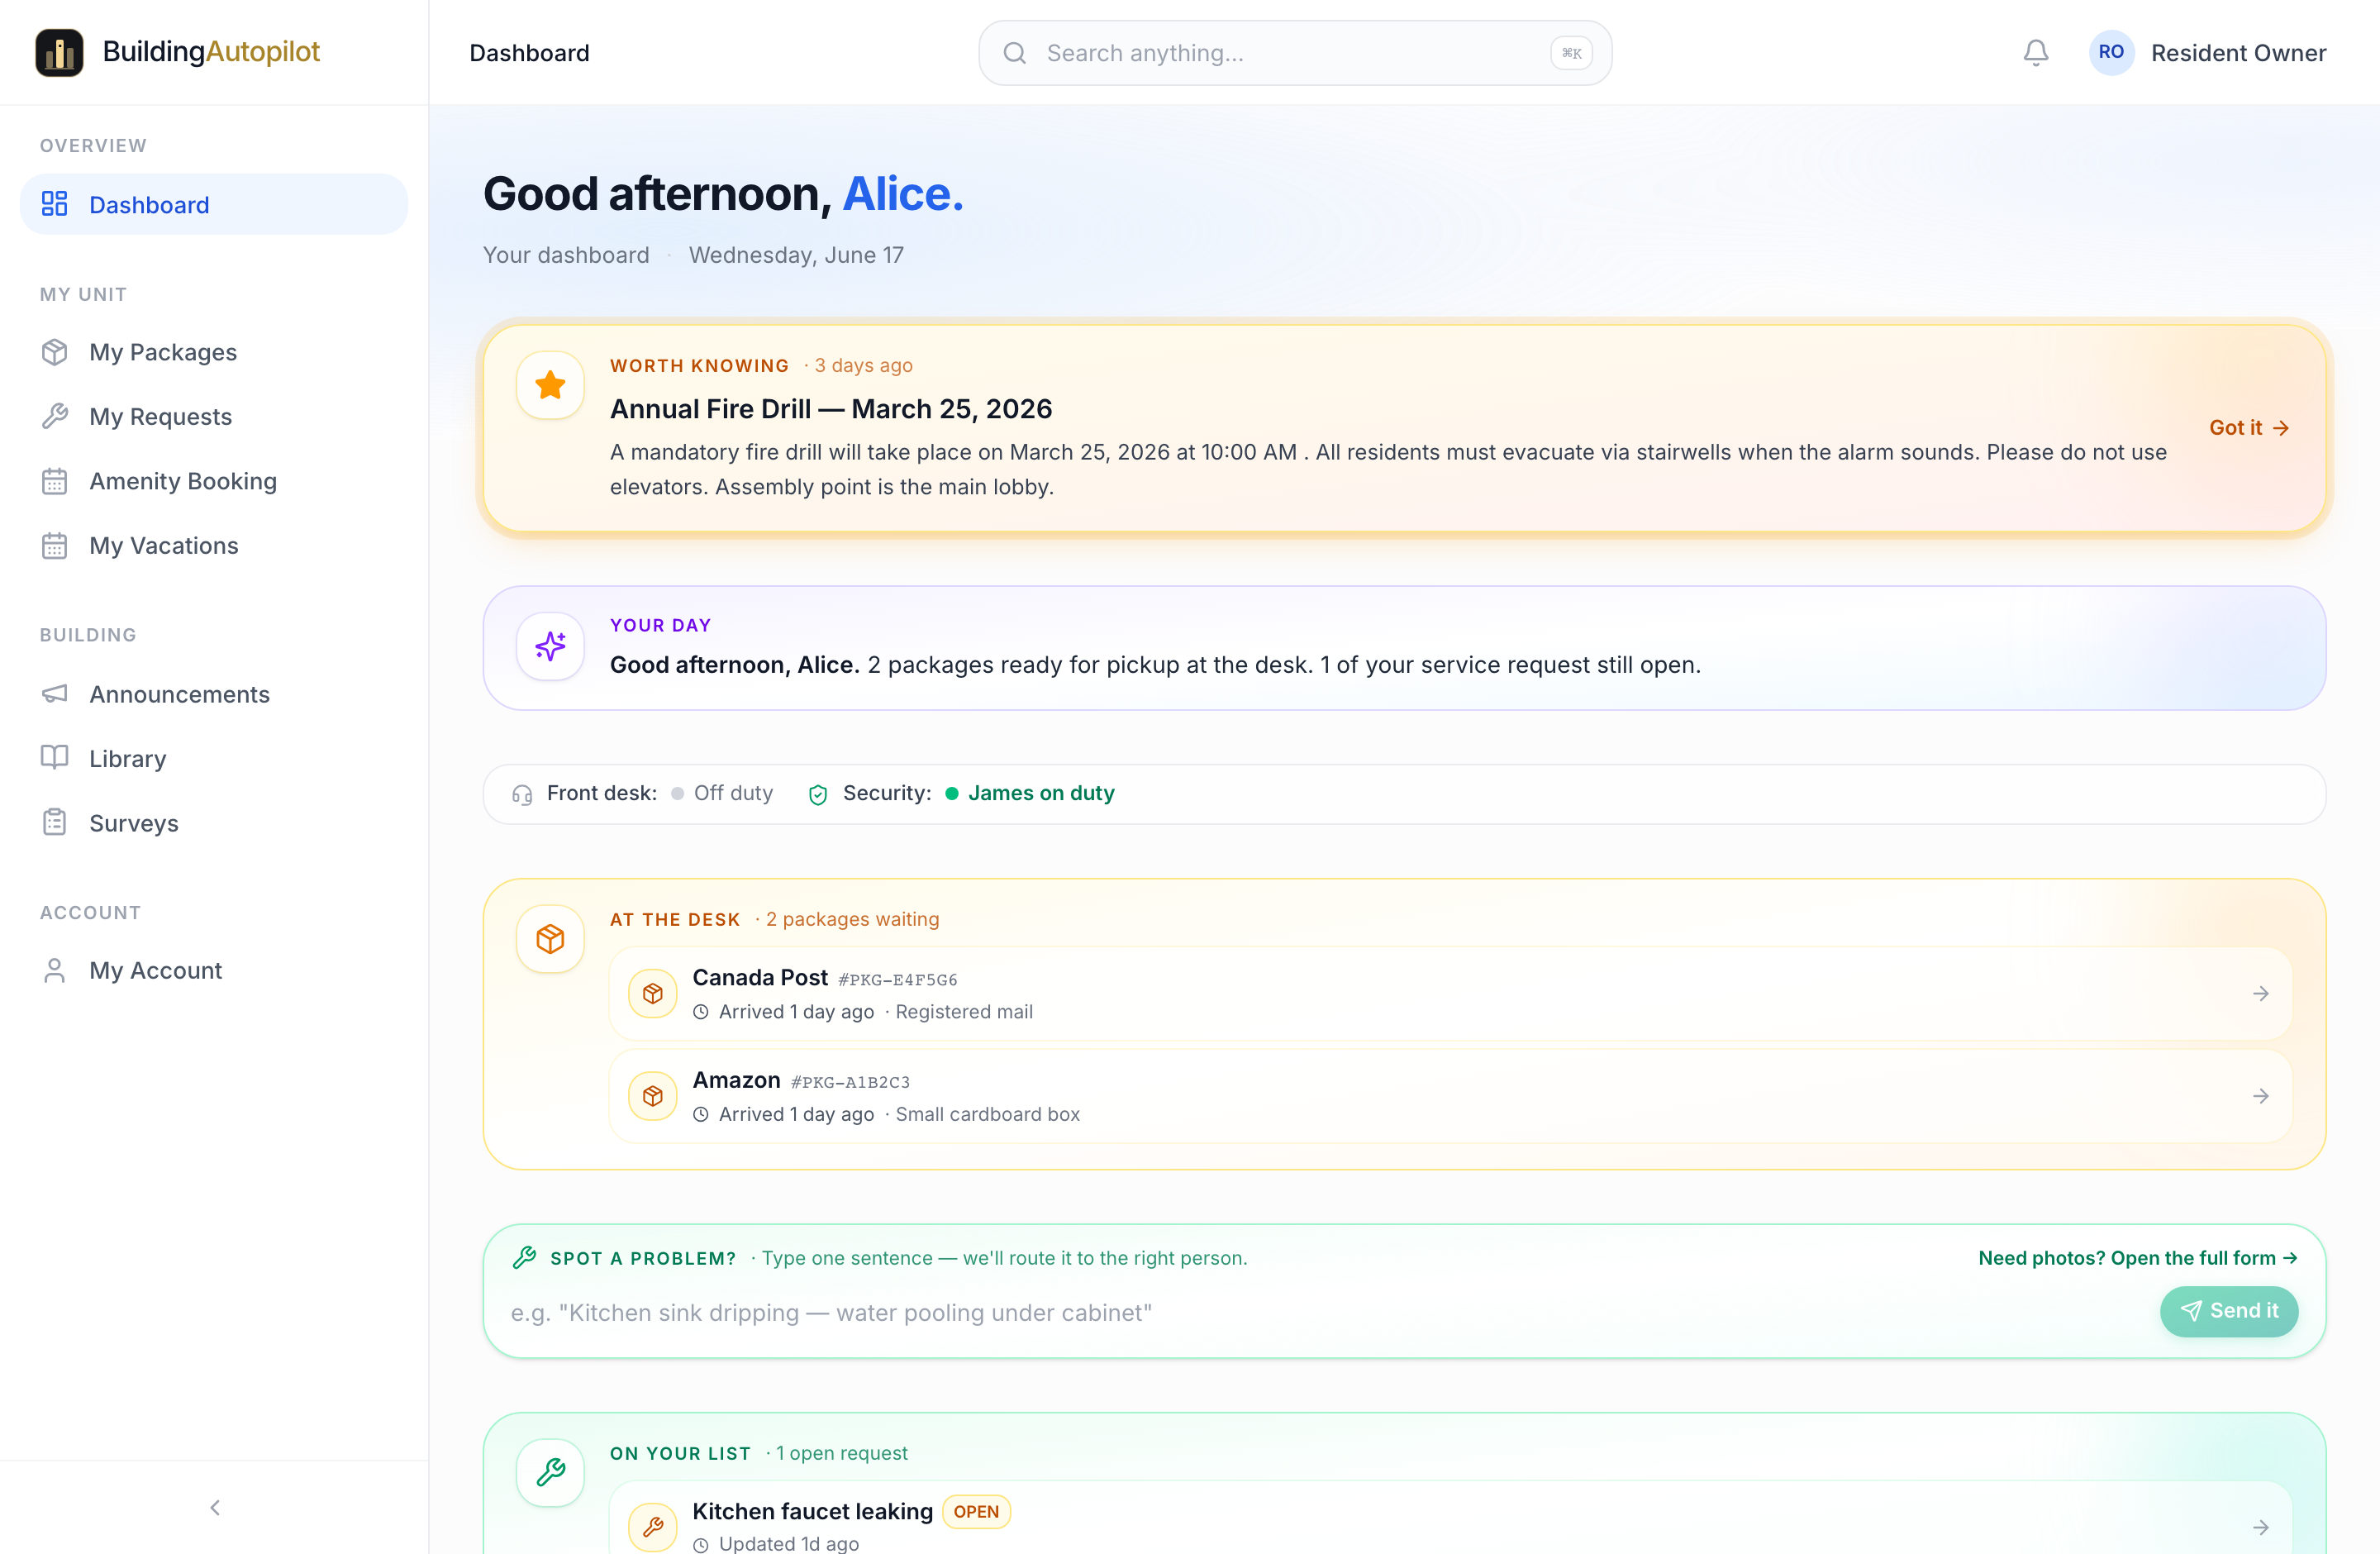Open Canada Post package via arrow
This screenshot has height=1554, width=2380.
2260,993
